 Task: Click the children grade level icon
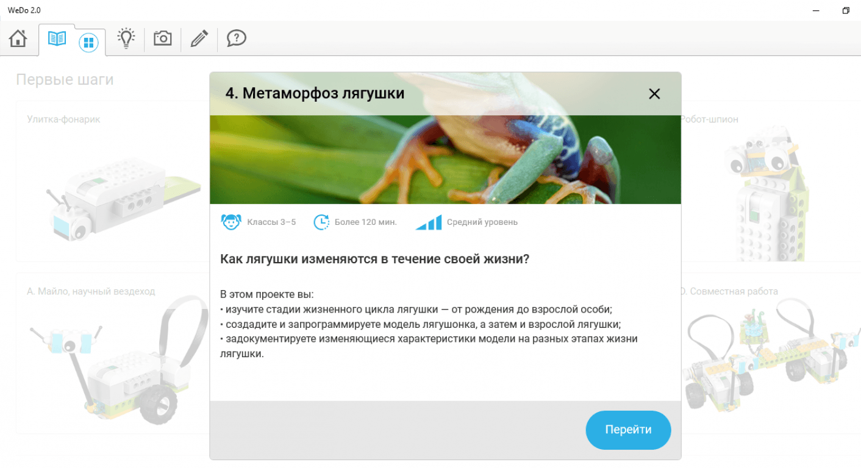[x=231, y=222]
